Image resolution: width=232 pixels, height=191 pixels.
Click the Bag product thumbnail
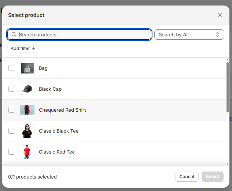pyautogui.click(x=27, y=68)
